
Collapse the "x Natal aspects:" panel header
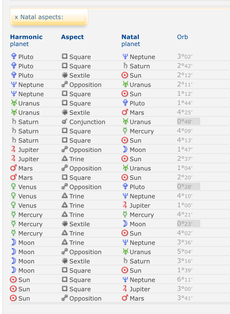tap(39, 17)
